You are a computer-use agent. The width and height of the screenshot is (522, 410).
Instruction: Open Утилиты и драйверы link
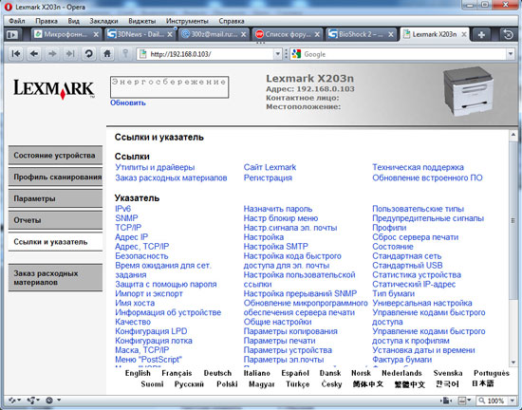click(155, 167)
